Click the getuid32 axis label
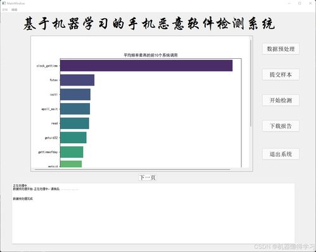 [51, 138]
